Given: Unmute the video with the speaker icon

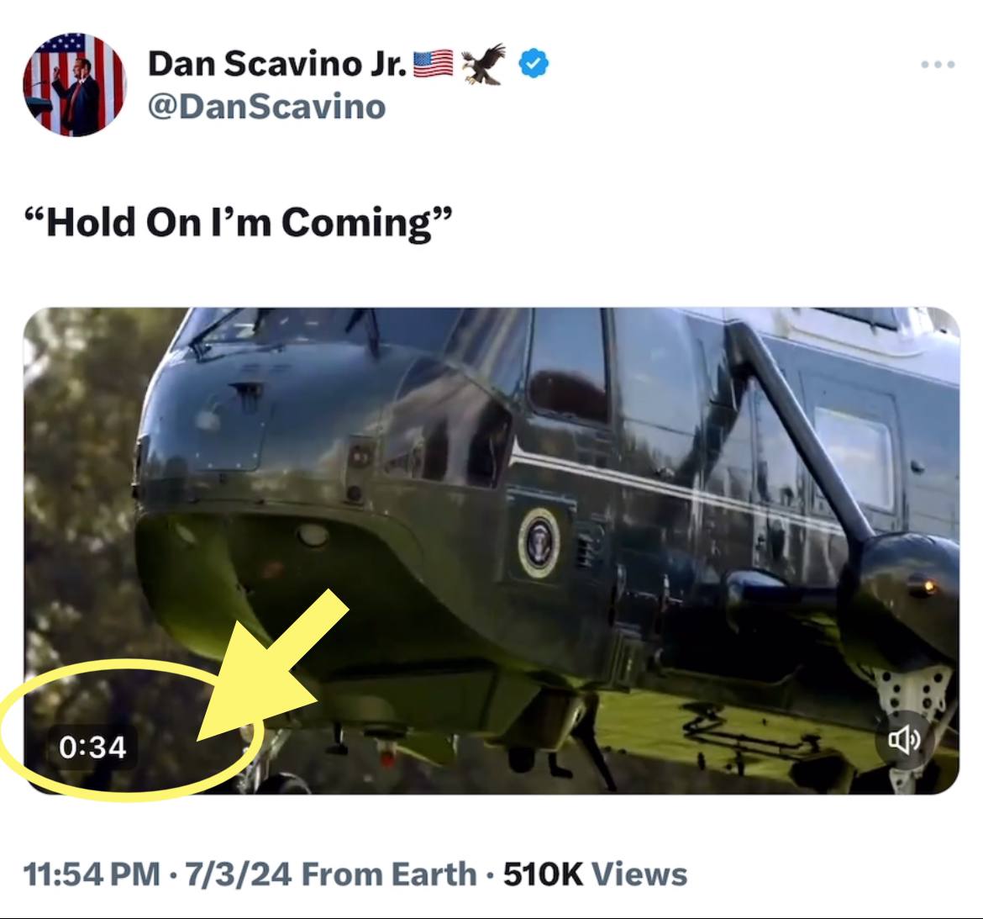Looking at the screenshot, I should coord(904,739).
